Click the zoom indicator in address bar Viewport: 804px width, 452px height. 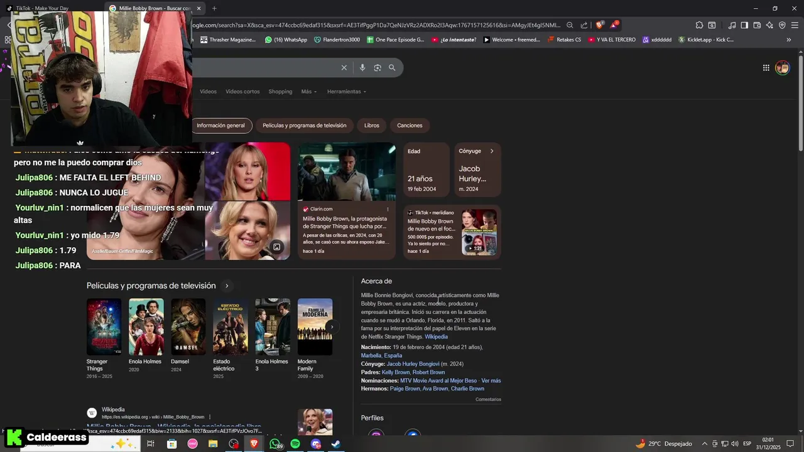pos(570,25)
